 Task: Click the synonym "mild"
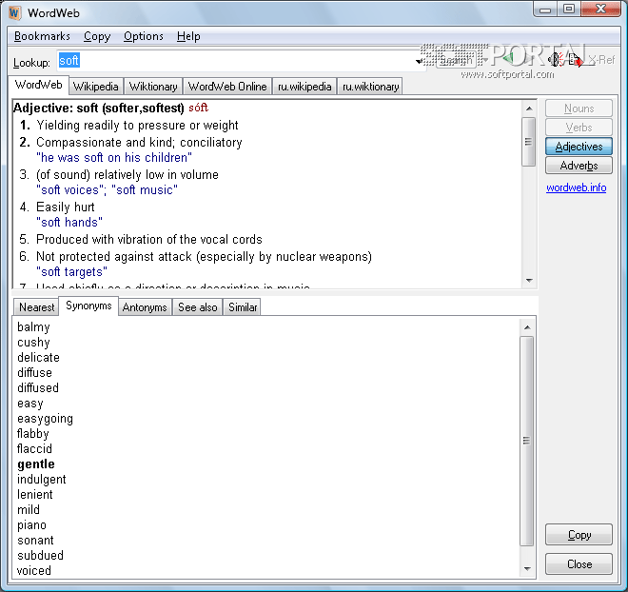point(28,509)
